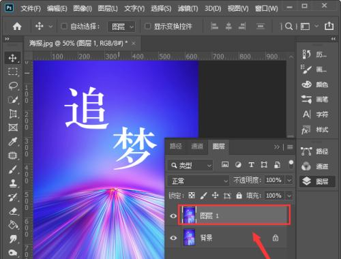Switch to the 路径 tab

[176, 147]
